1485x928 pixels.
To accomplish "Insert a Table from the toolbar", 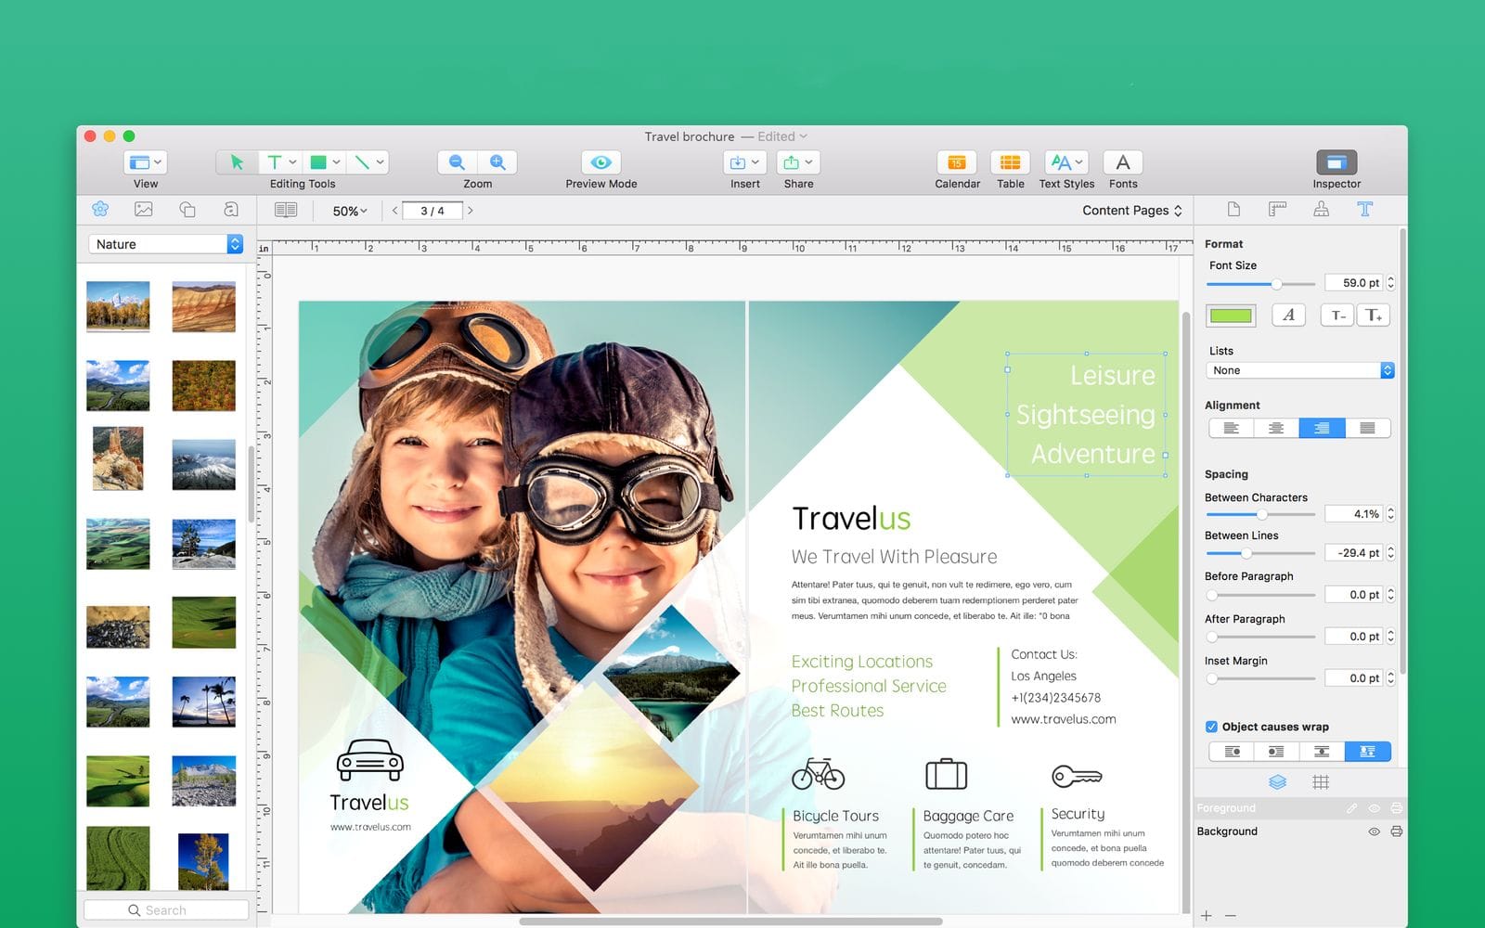I will coord(1010,162).
